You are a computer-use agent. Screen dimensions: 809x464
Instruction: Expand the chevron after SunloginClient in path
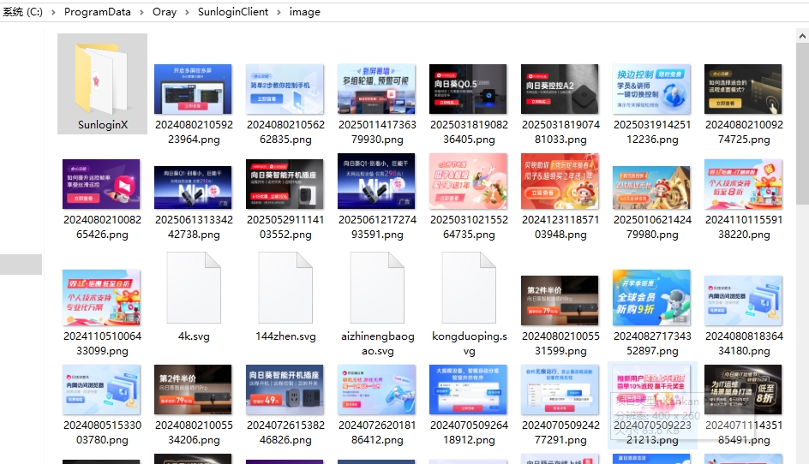pos(279,12)
